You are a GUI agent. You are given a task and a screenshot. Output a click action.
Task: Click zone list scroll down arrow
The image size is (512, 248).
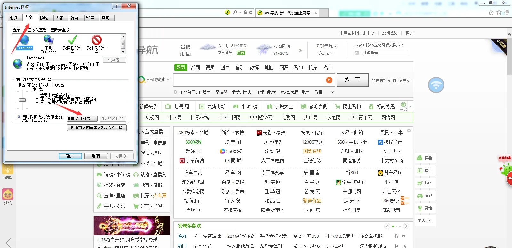(x=123, y=52)
